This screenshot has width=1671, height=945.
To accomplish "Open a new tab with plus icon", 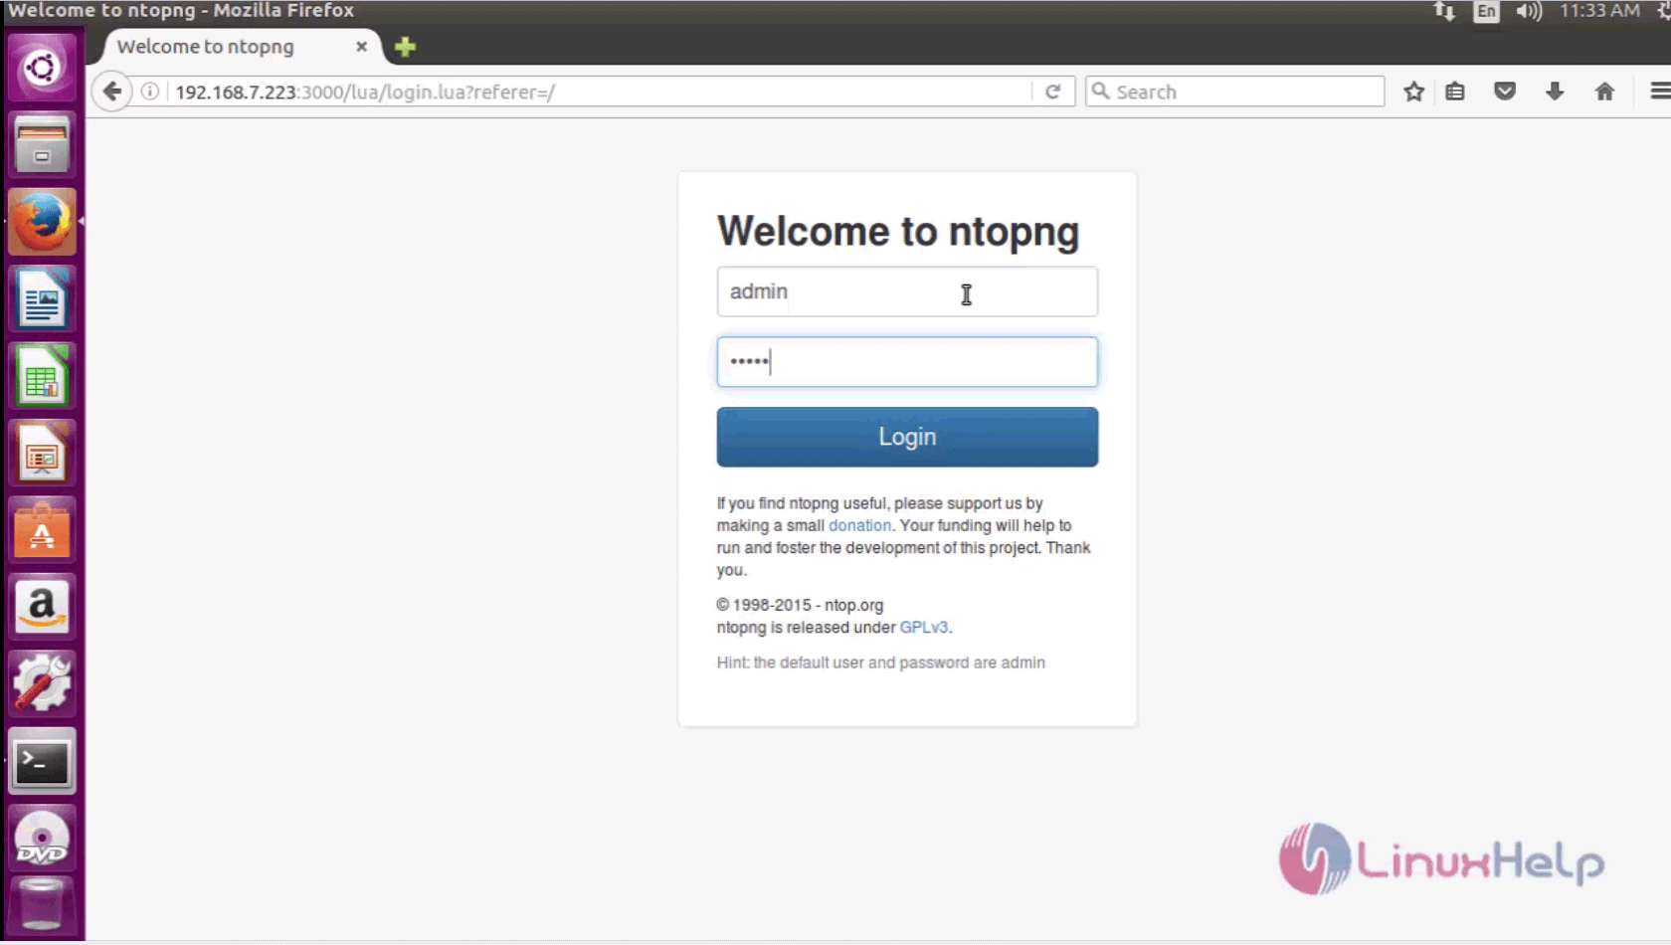I will [x=405, y=47].
